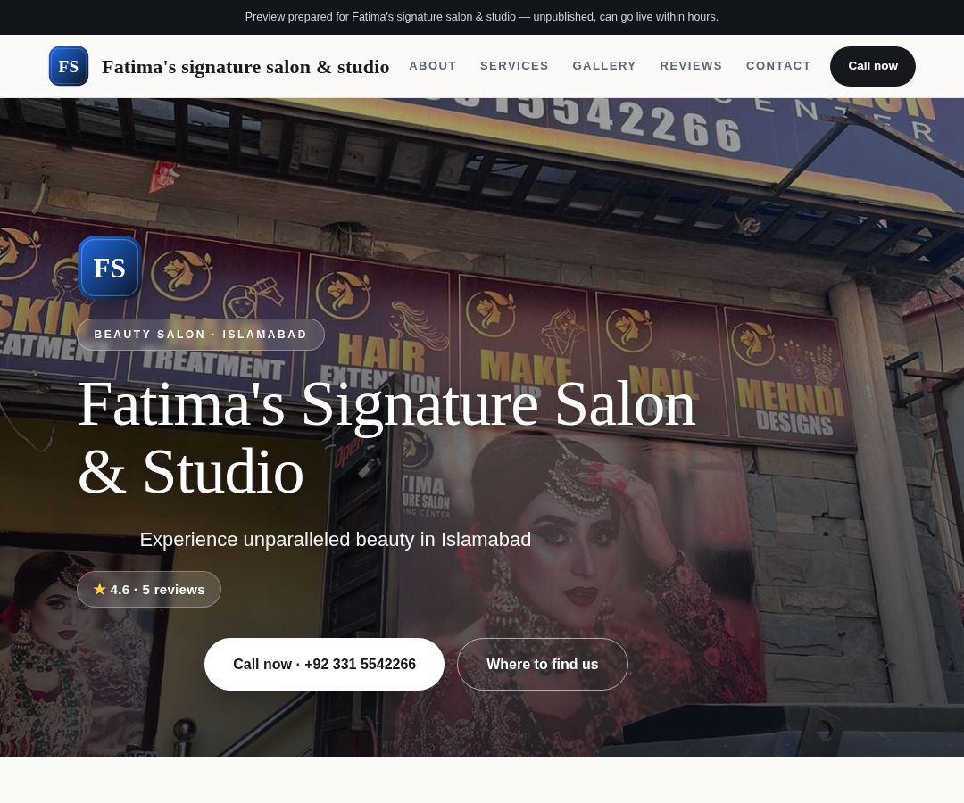
Task: Open the About menu item
Action: point(433,66)
